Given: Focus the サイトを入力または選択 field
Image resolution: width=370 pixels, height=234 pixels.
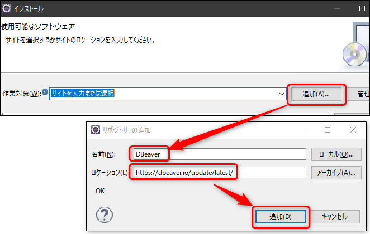Looking at the screenshot, I should click(168, 94).
